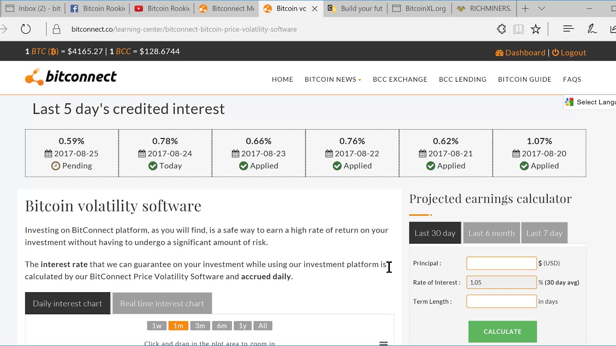
Task: Click the address bar lock icon
Action: [x=56, y=29]
